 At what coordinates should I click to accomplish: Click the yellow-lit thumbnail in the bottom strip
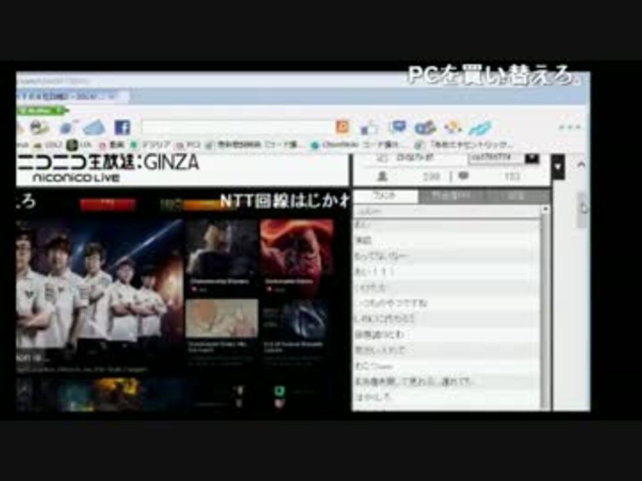[116, 393]
